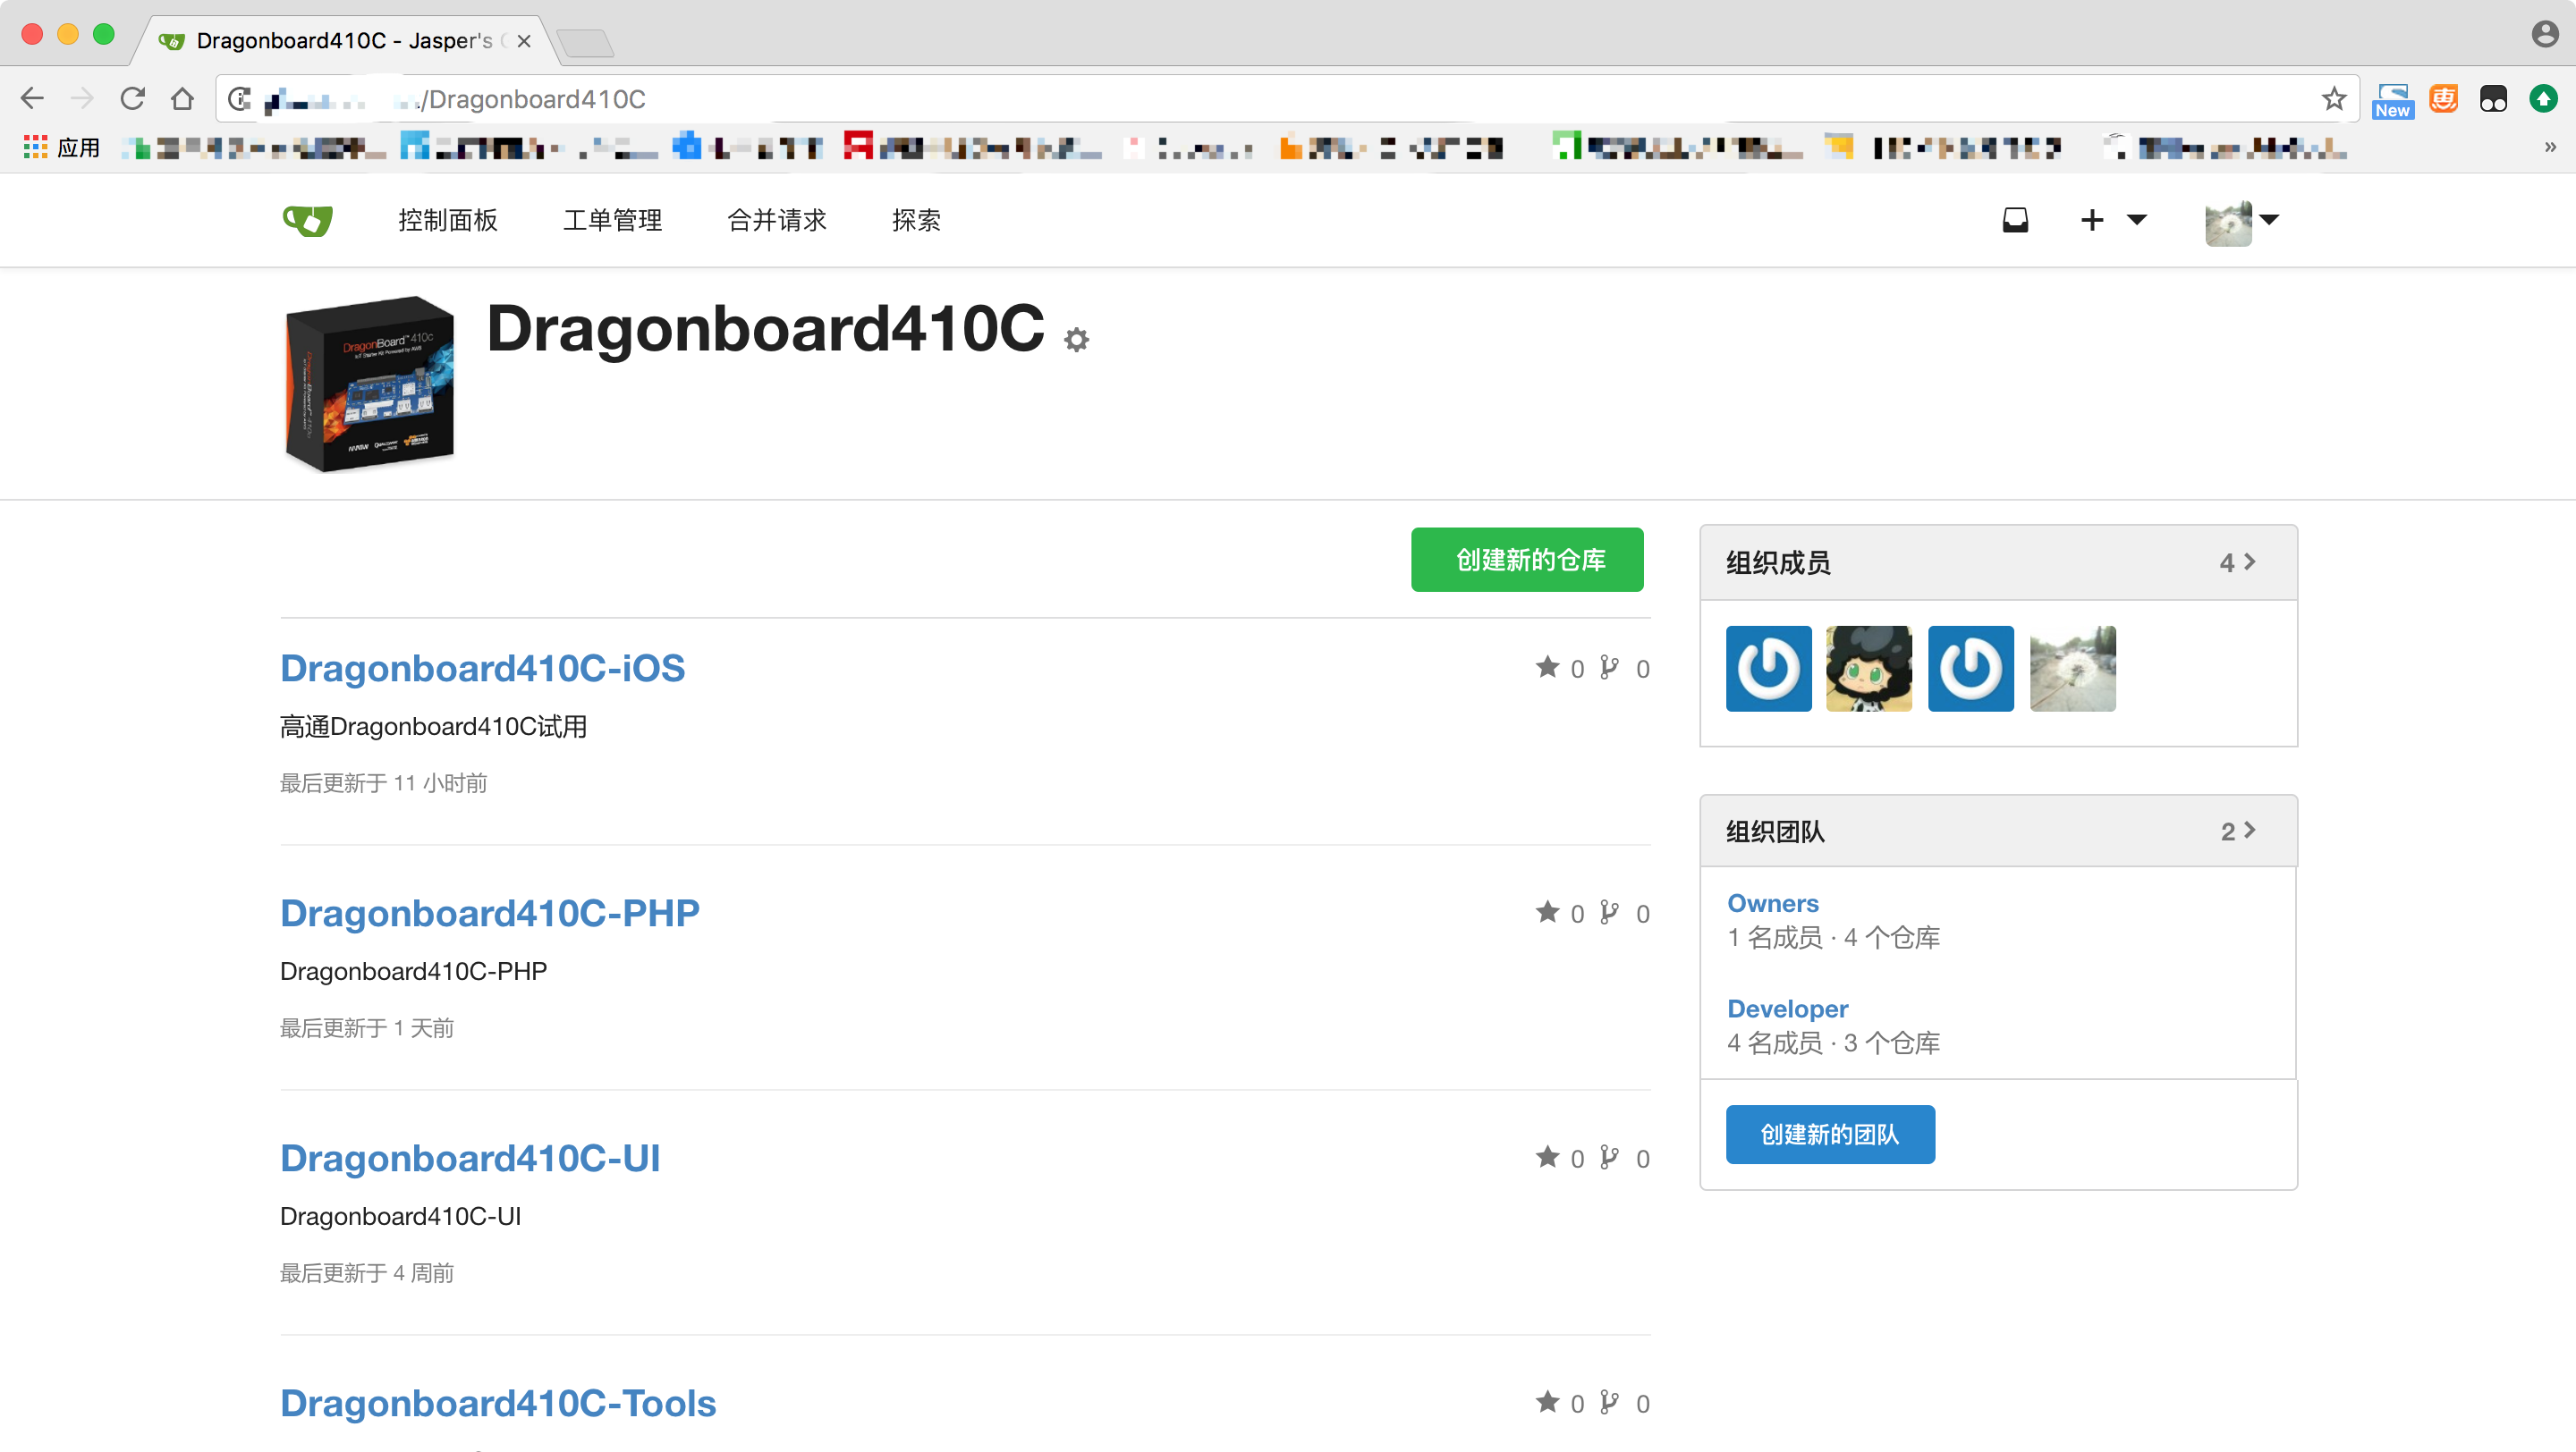Click the 高通Dragonboard410C试用 description text
Viewport: 2576px width, 1452px height.
(x=433, y=727)
